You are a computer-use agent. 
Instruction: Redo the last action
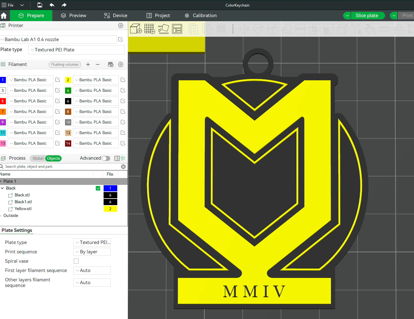click(64, 5)
